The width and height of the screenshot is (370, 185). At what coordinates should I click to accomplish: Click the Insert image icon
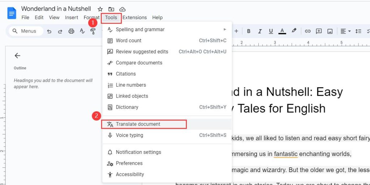tap(330, 31)
